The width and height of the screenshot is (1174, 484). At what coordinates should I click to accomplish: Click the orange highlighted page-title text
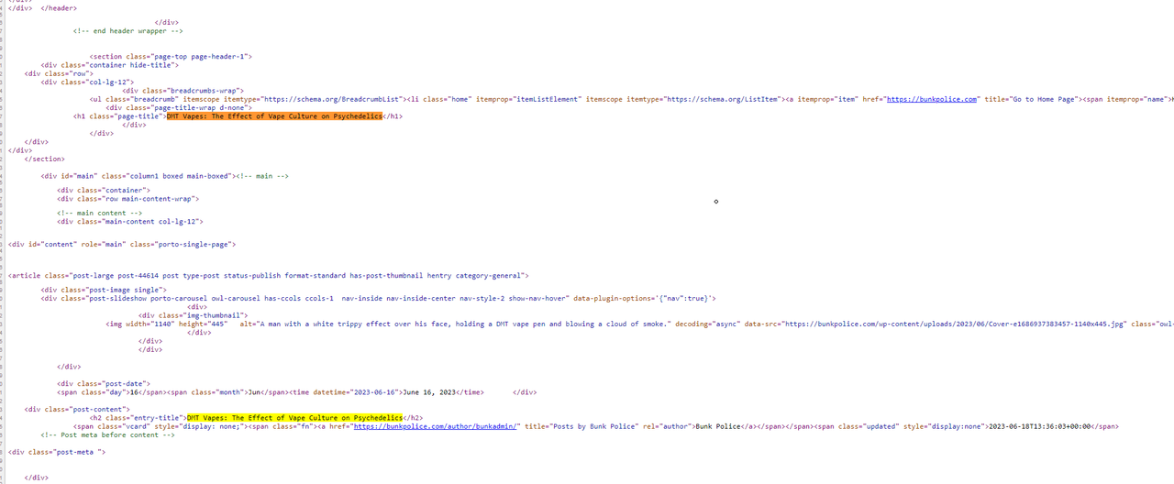click(x=274, y=116)
